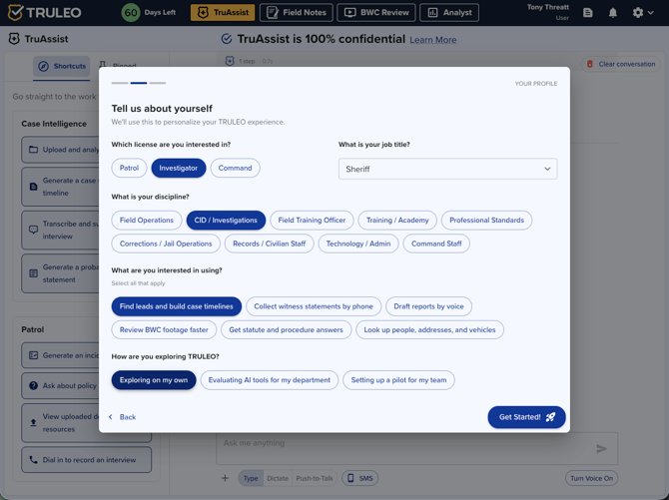The width and height of the screenshot is (669, 500).
Task: Expand the chevron next to settings gear
Action: click(x=651, y=13)
